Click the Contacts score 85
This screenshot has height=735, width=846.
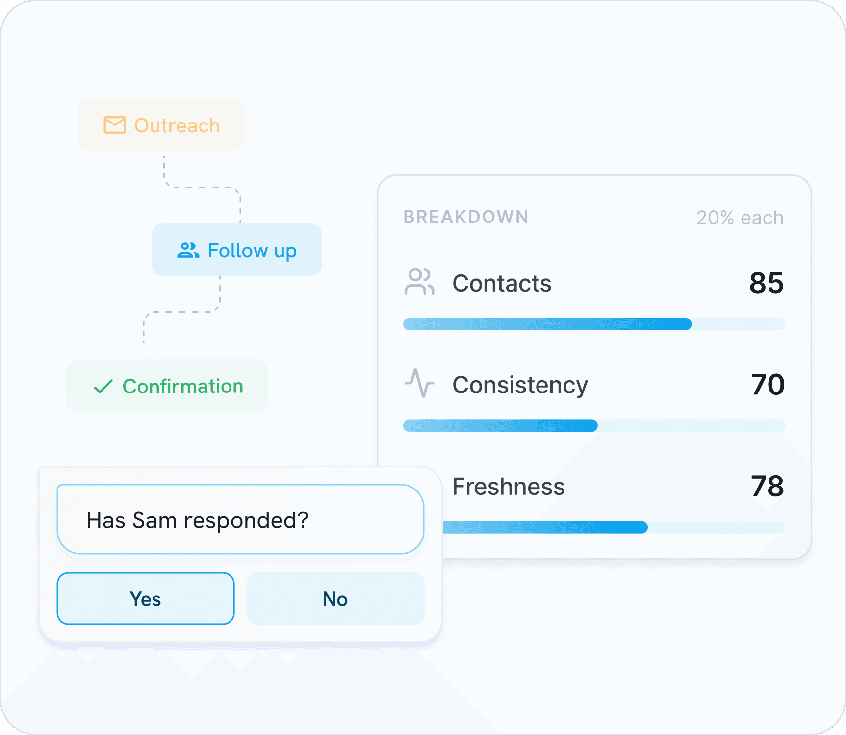[766, 283]
